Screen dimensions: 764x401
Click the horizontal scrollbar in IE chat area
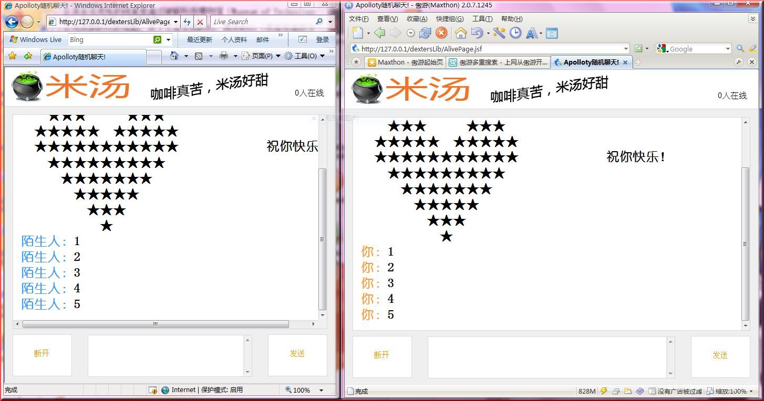[156, 324]
